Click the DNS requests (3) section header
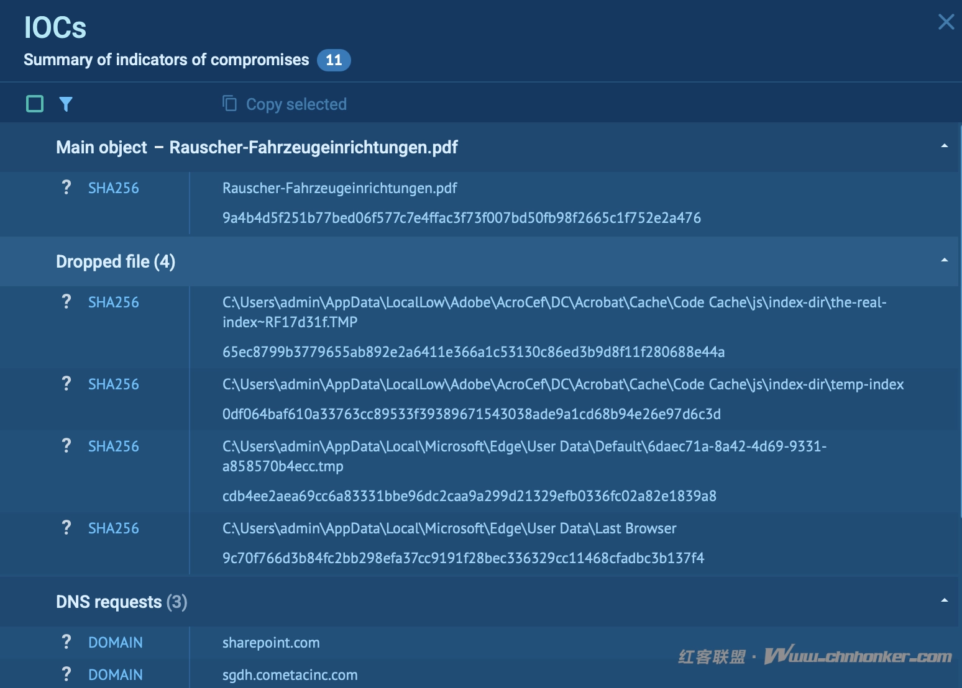 tap(121, 602)
